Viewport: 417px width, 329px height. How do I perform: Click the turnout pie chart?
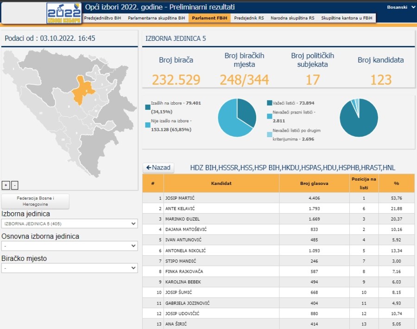(x=237, y=118)
